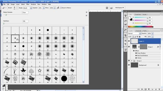This screenshot has width=163, height=91.
Task: Click lock position icon in Layers
Action: [138, 37]
